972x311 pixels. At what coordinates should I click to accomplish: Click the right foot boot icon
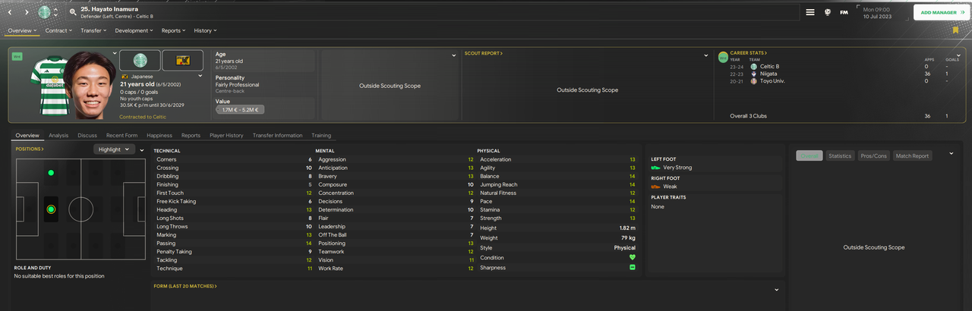coord(655,187)
